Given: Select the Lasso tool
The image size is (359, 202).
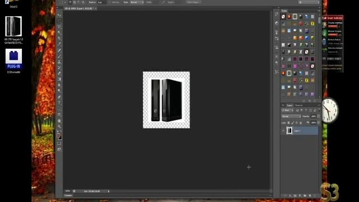Looking at the screenshot, I should [x=59, y=26].
